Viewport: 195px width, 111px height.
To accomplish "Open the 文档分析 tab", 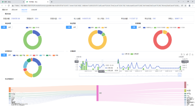I will pyautogui.click(x=34, y=10).
